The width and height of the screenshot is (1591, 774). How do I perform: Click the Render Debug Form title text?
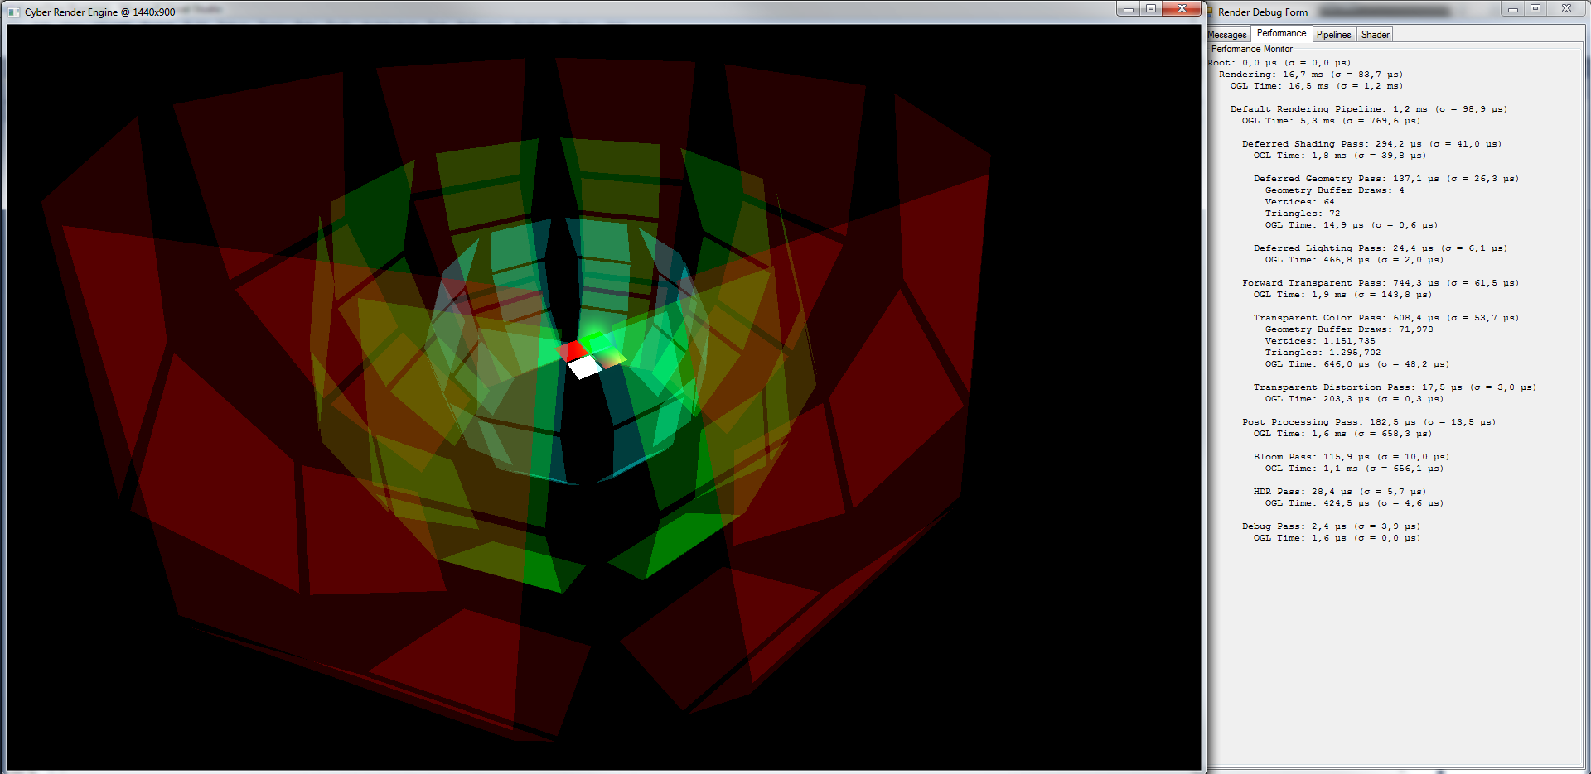point(1263,12)
